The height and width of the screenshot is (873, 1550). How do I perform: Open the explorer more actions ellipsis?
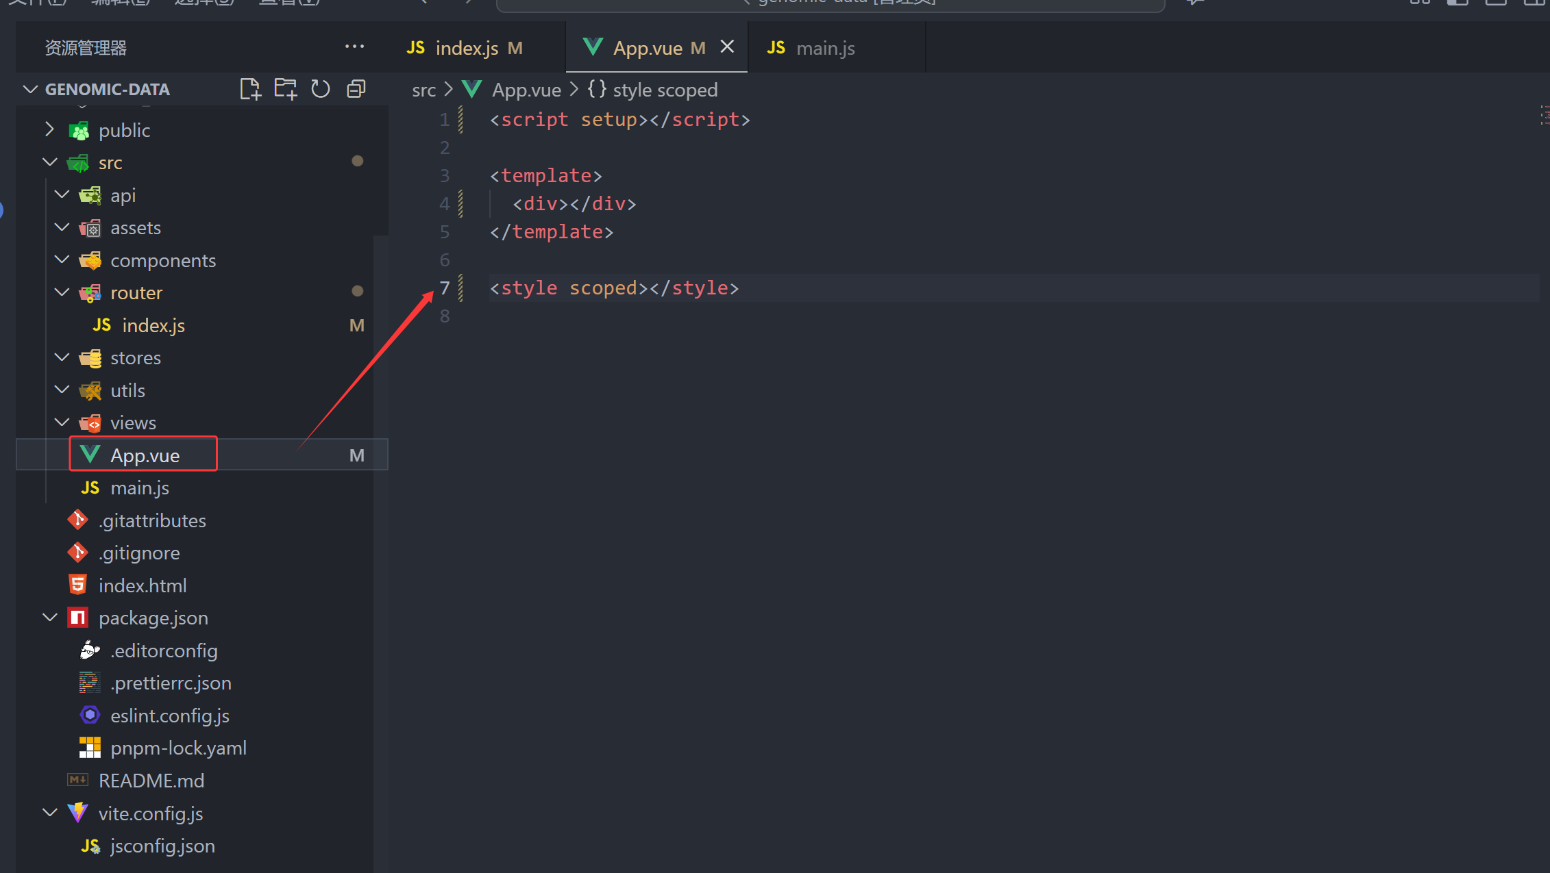(354, 47)
